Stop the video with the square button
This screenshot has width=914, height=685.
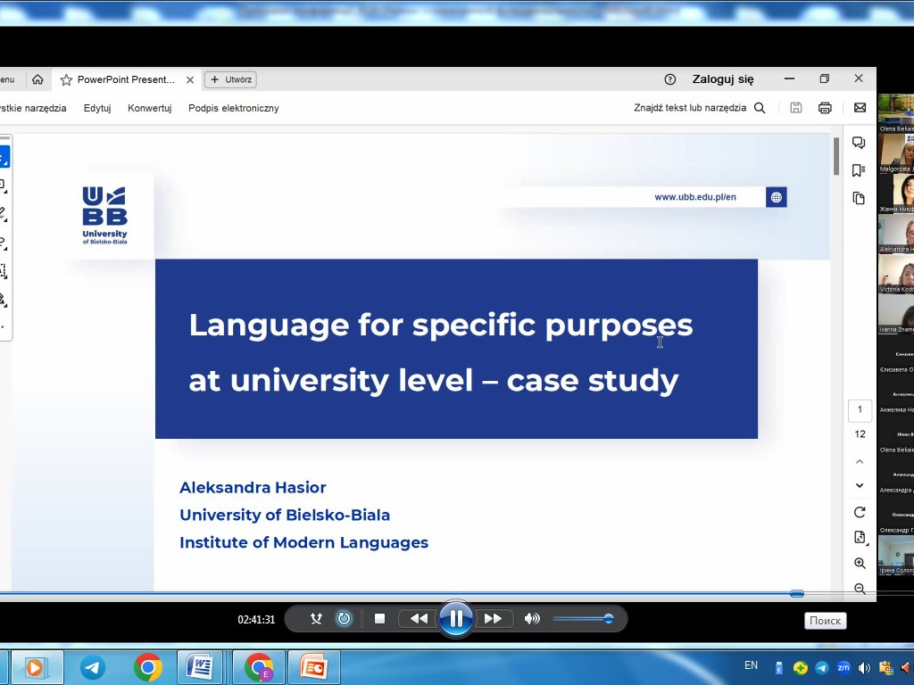tap(379, 619)
